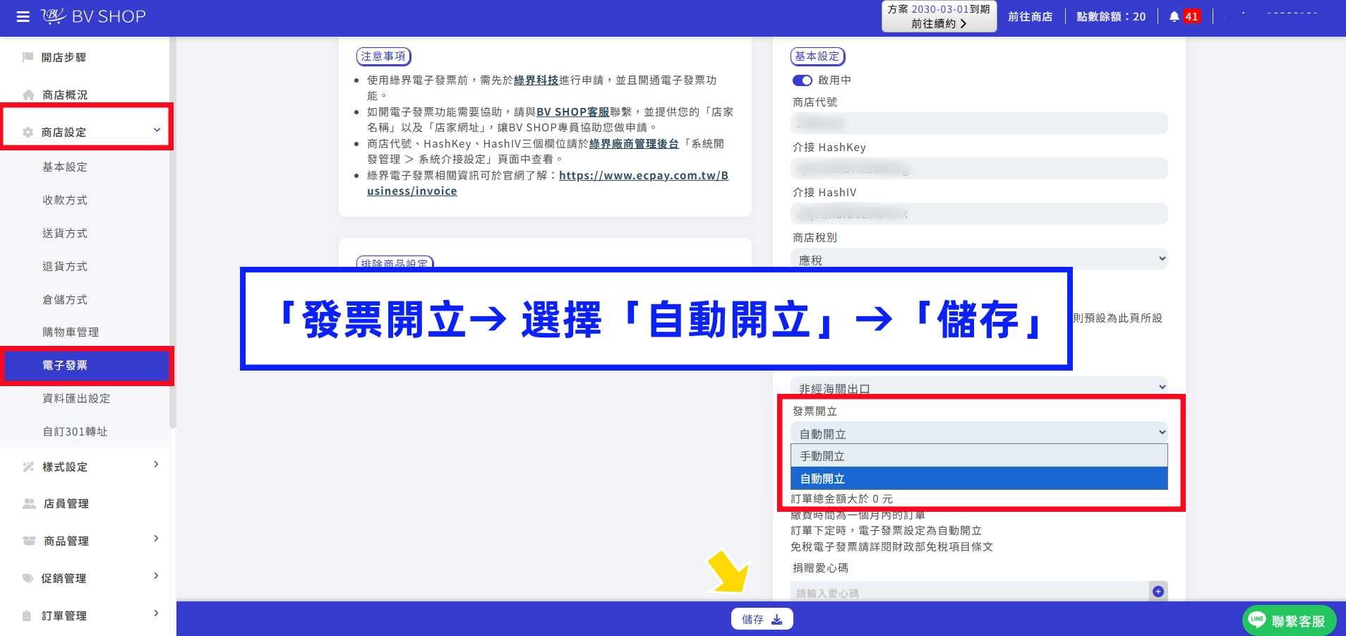Expand the 樣式設定 submenu arrow

(x=156, y=464)
